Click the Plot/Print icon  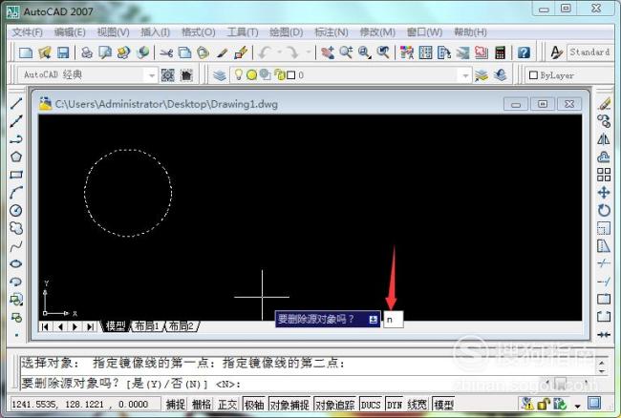click(86, 52)
